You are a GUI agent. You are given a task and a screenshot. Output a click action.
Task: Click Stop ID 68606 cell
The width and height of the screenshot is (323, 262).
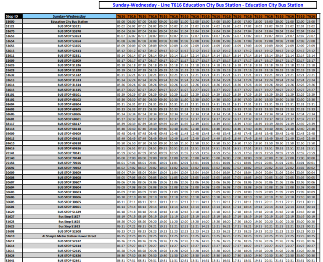pyautogui.click(x=10, y=114)
